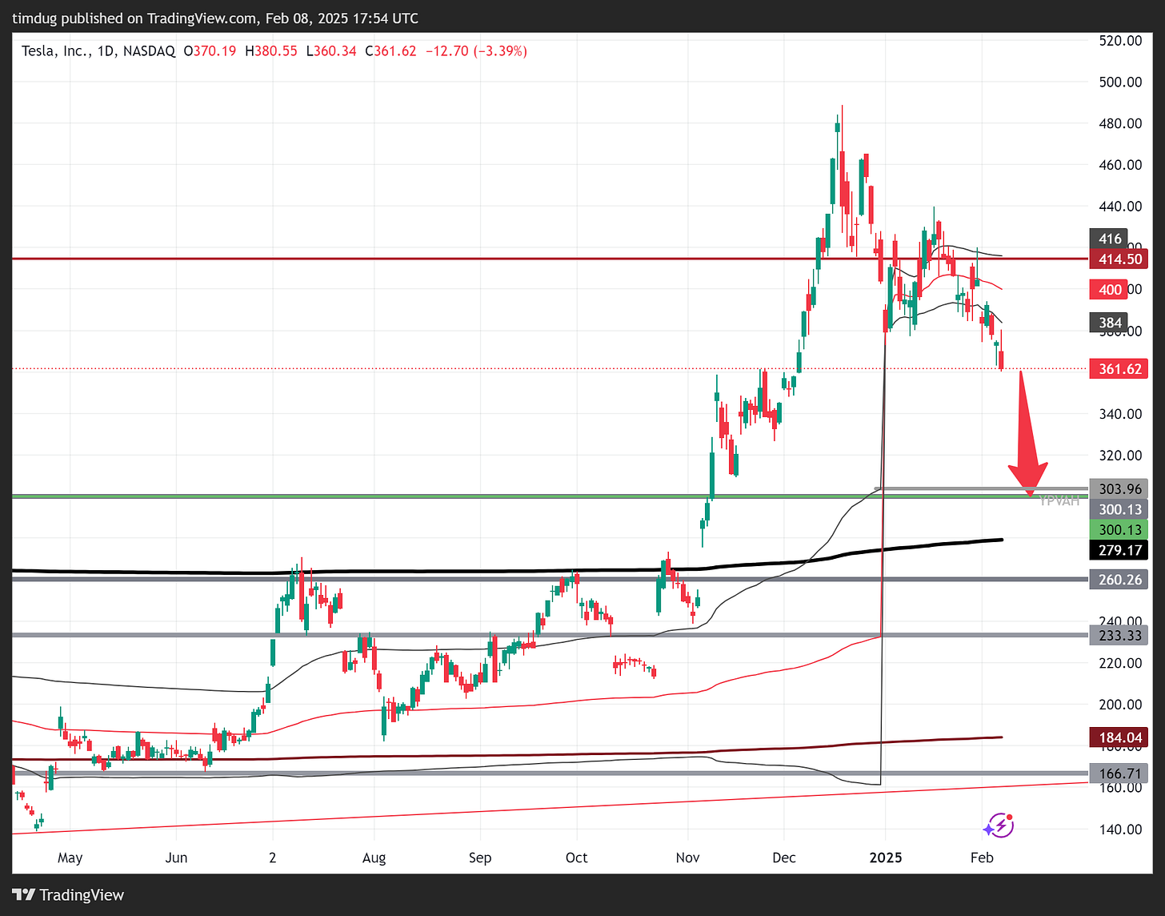Image resolution: width=1165 pixels, height=916 pixels.
Task: Click Dec on the time axis
Action: [784, 858]
